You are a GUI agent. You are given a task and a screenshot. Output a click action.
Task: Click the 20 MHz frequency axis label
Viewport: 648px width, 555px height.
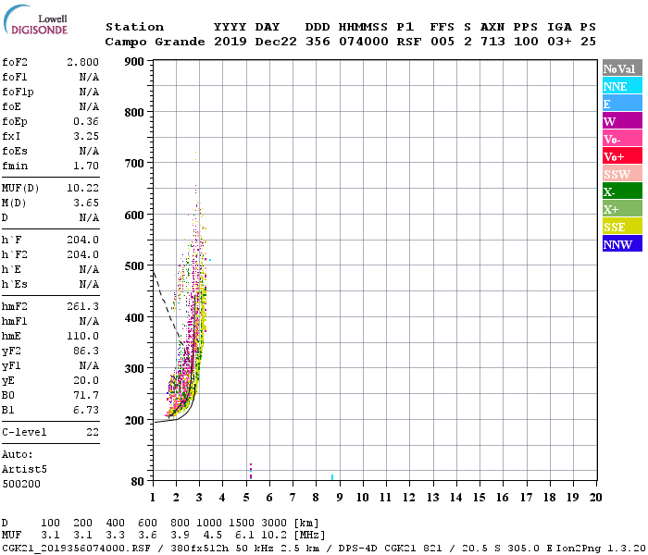pos(595,498)
